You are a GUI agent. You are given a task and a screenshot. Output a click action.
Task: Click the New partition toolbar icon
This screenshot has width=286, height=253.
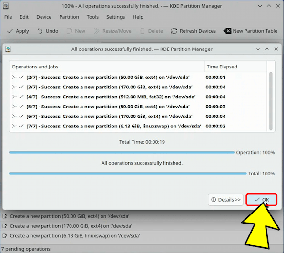[69, 31]
